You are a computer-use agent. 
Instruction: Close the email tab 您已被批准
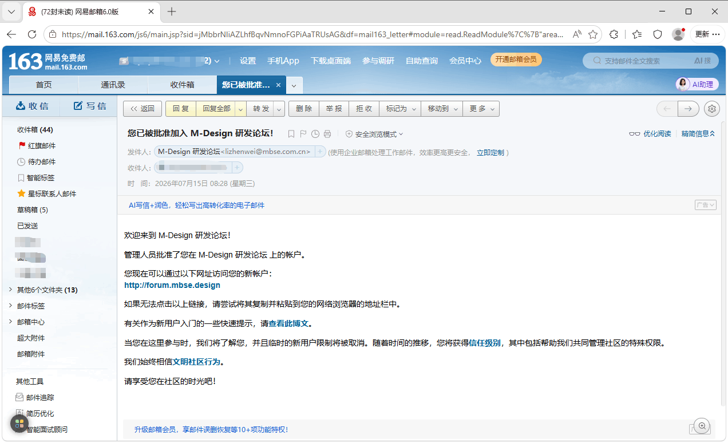278,85
